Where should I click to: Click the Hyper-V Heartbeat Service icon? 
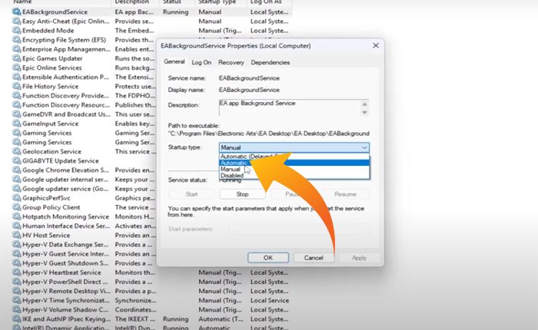(x=16, y=272)
